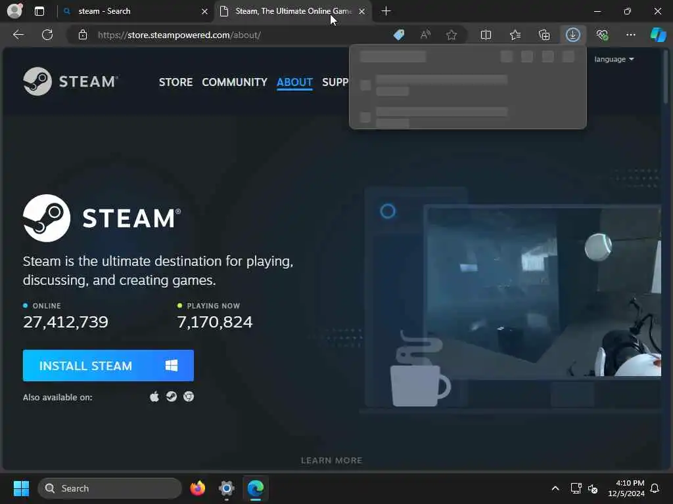Click the Portal game preview video
673x504 pixels.
pos(542,291)
